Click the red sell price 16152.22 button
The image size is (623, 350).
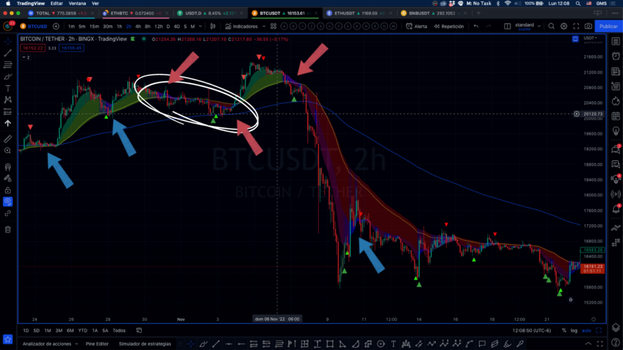33,48
